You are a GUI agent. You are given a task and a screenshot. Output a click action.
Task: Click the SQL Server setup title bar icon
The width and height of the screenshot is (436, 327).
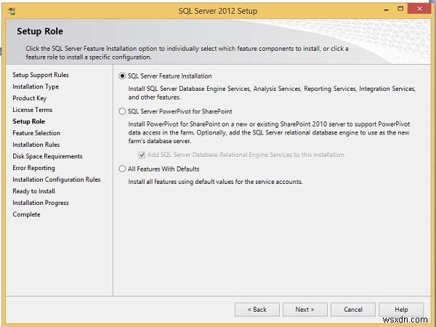coord(12,11)
